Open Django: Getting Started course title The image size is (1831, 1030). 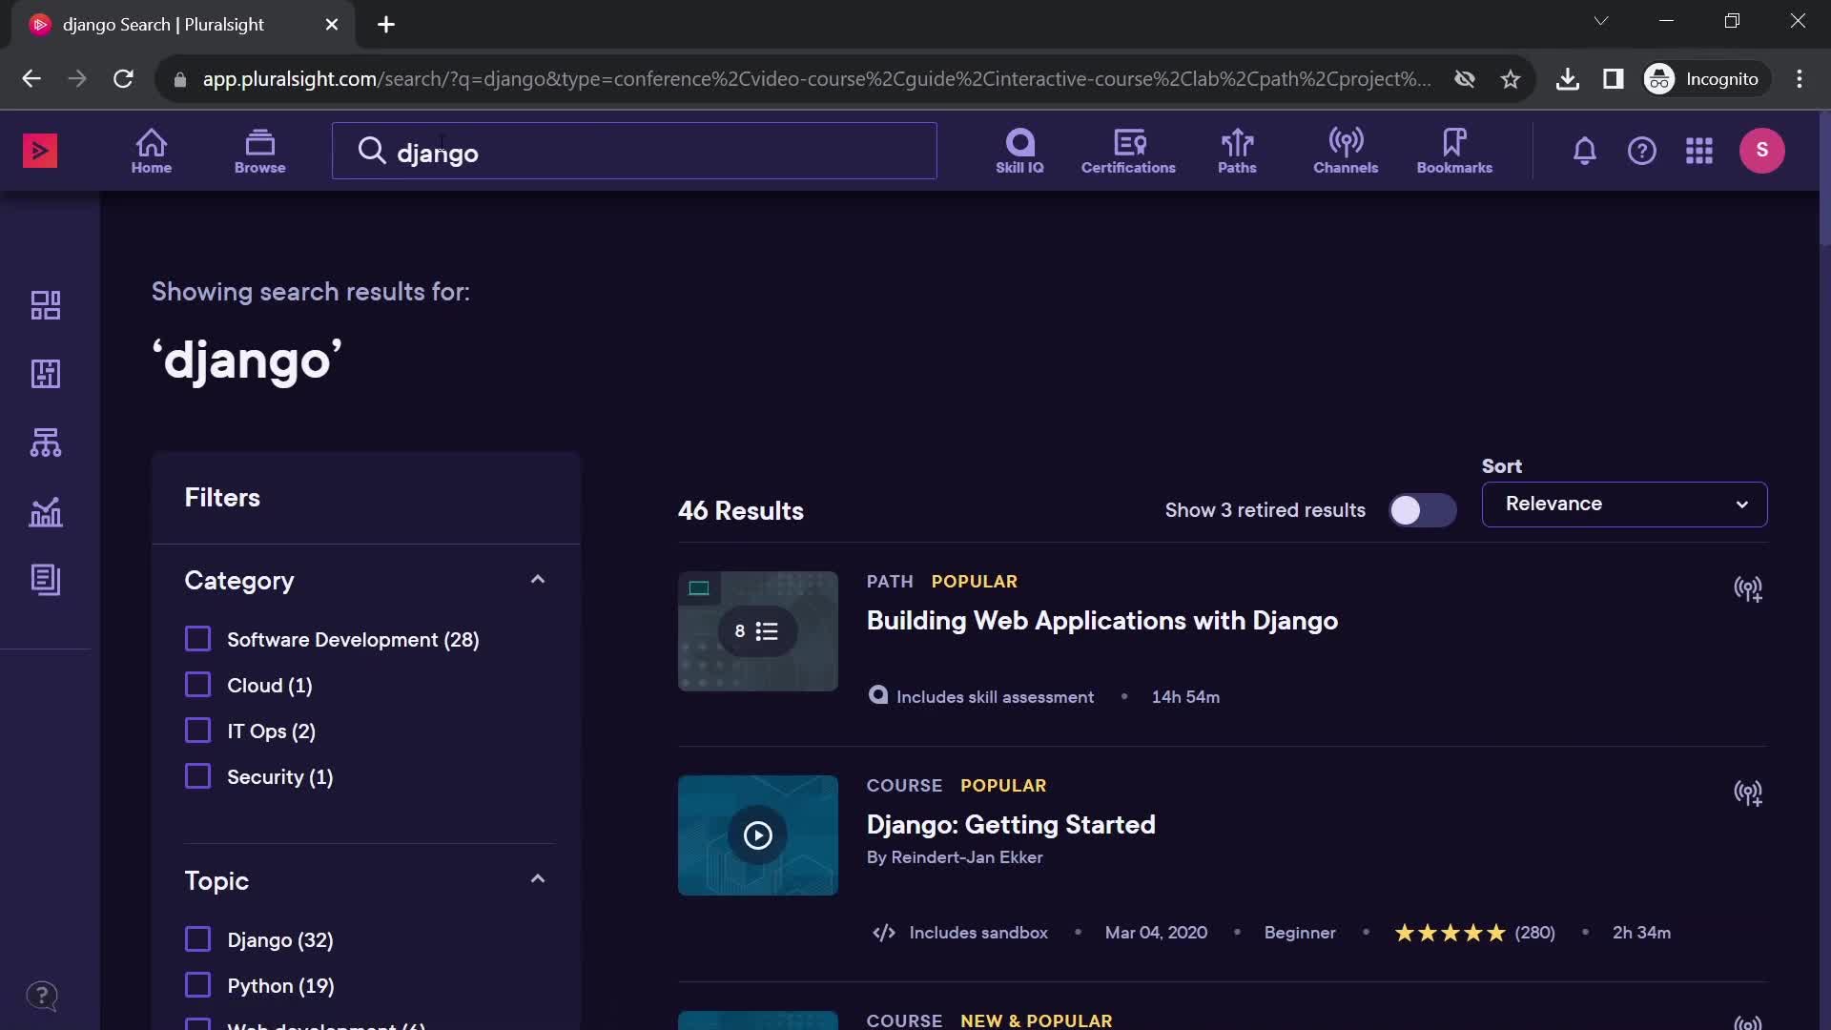[x=1010, y=825]
